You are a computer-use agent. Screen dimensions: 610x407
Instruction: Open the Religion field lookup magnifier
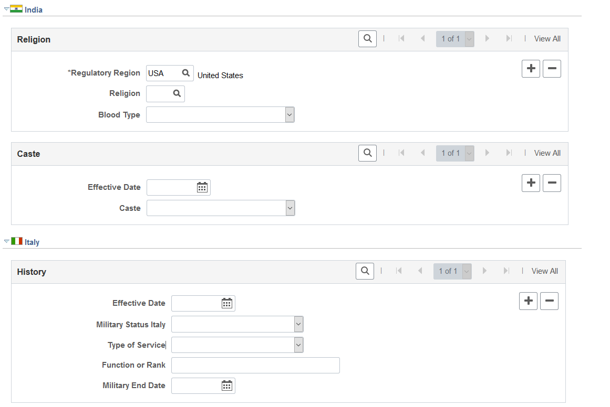click(x=177, y=93)
